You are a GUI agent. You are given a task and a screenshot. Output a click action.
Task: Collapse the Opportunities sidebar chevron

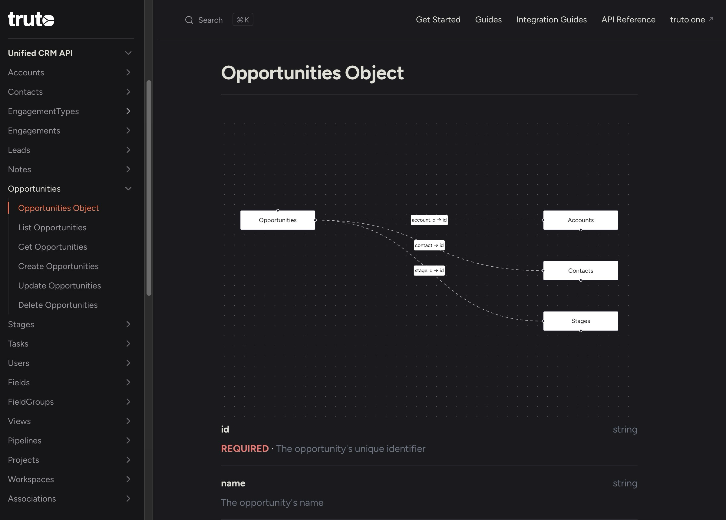[x=128, y=189]
